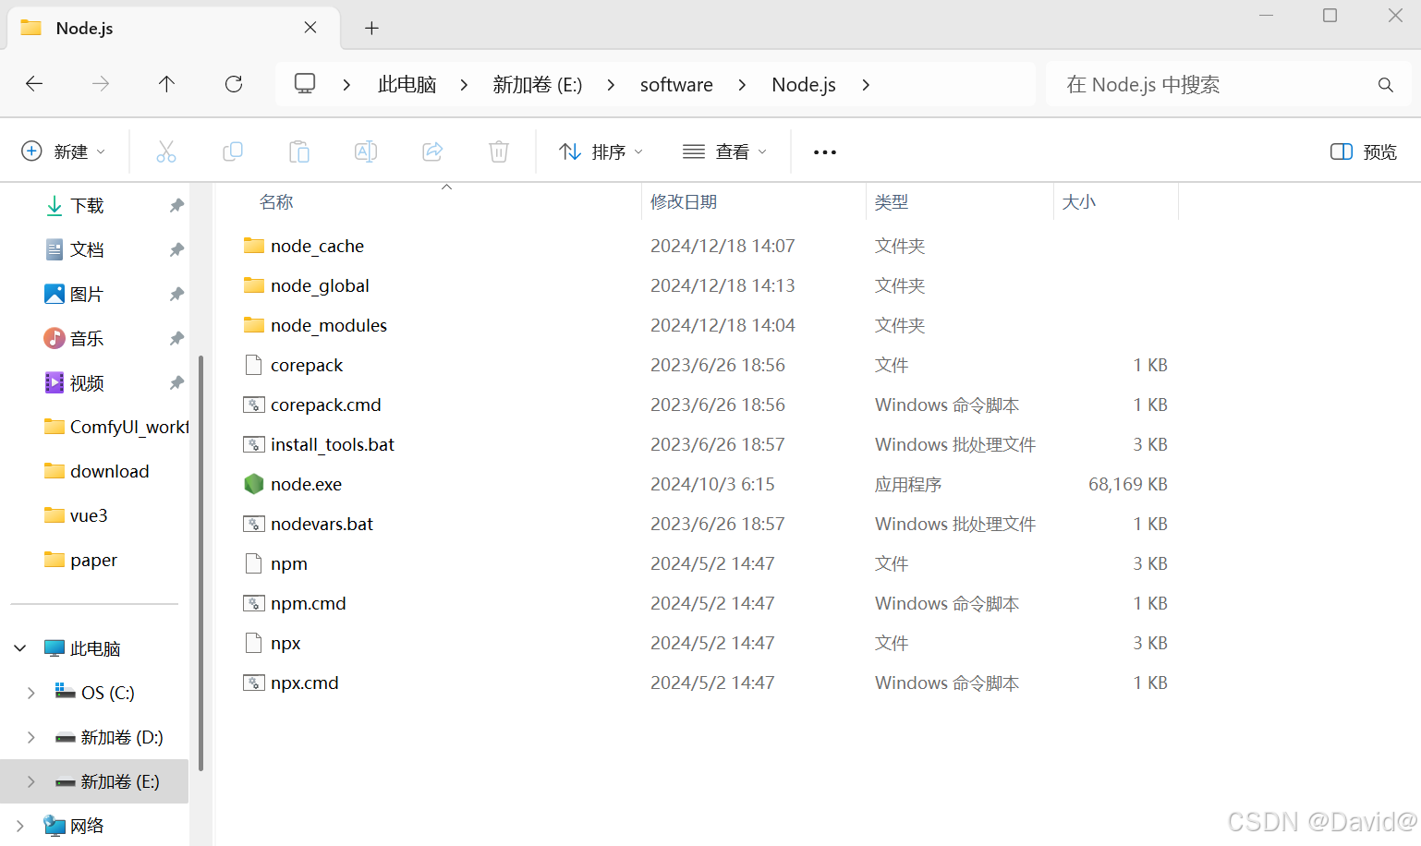This screenshot has width=1421, height=846.
Task: Click chevron after Node.js in address bar
Action: click(x=866, y=85)
